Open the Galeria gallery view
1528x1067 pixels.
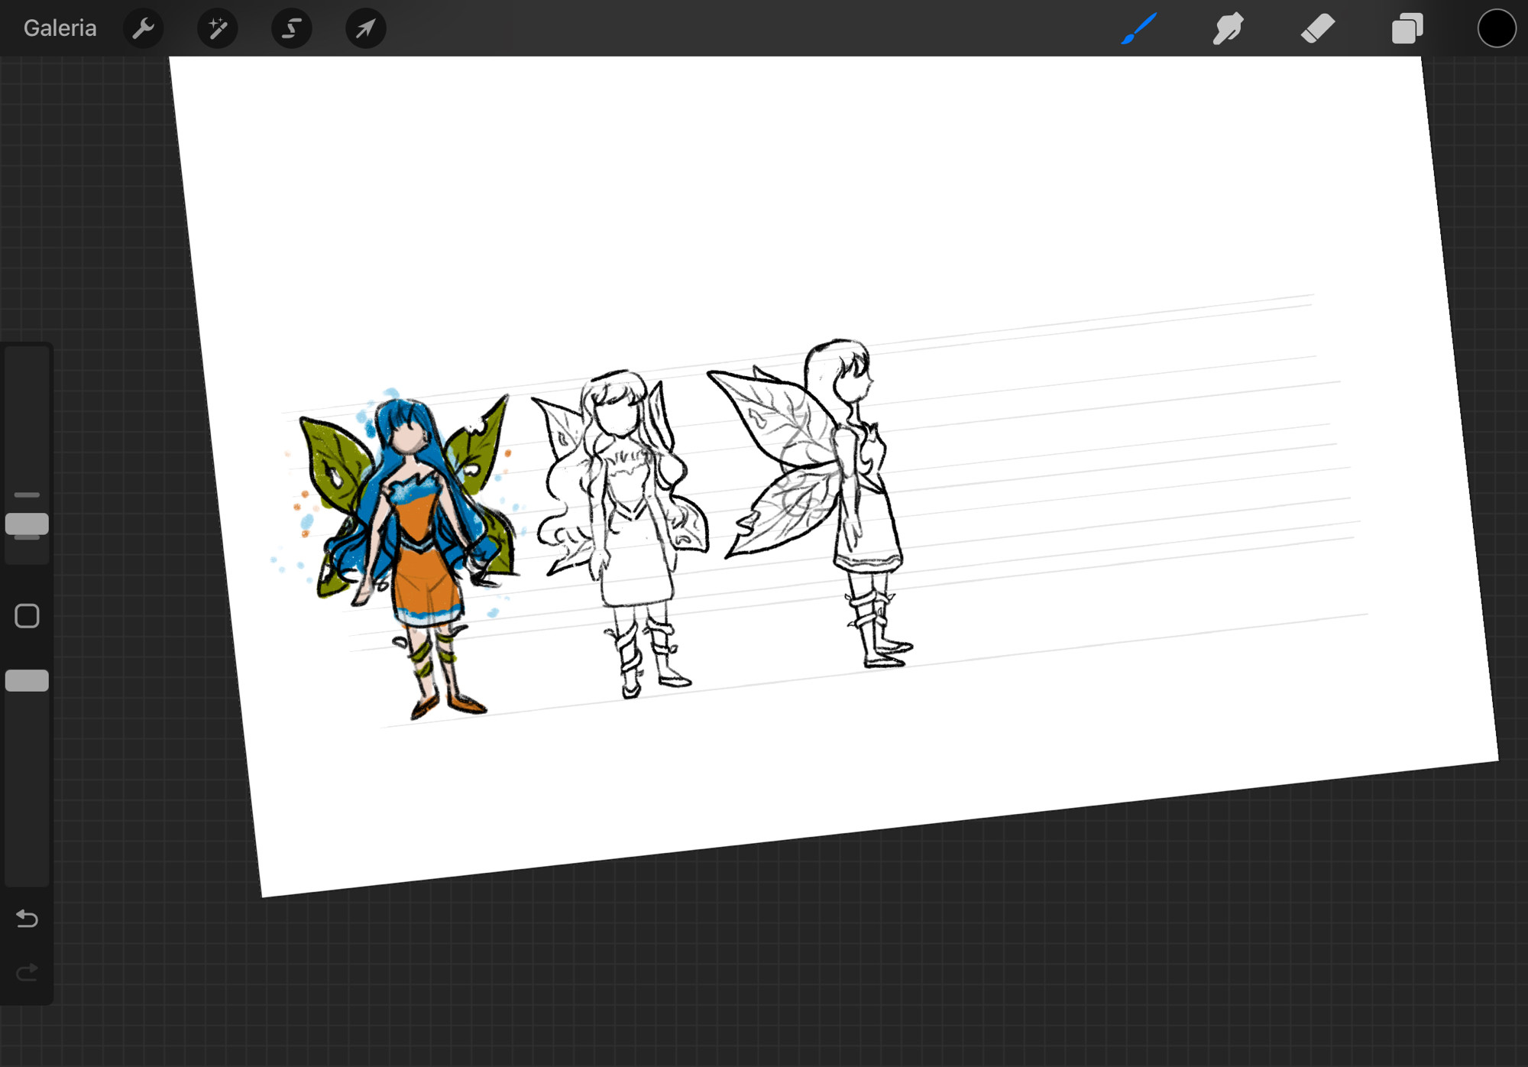[60, 28]
